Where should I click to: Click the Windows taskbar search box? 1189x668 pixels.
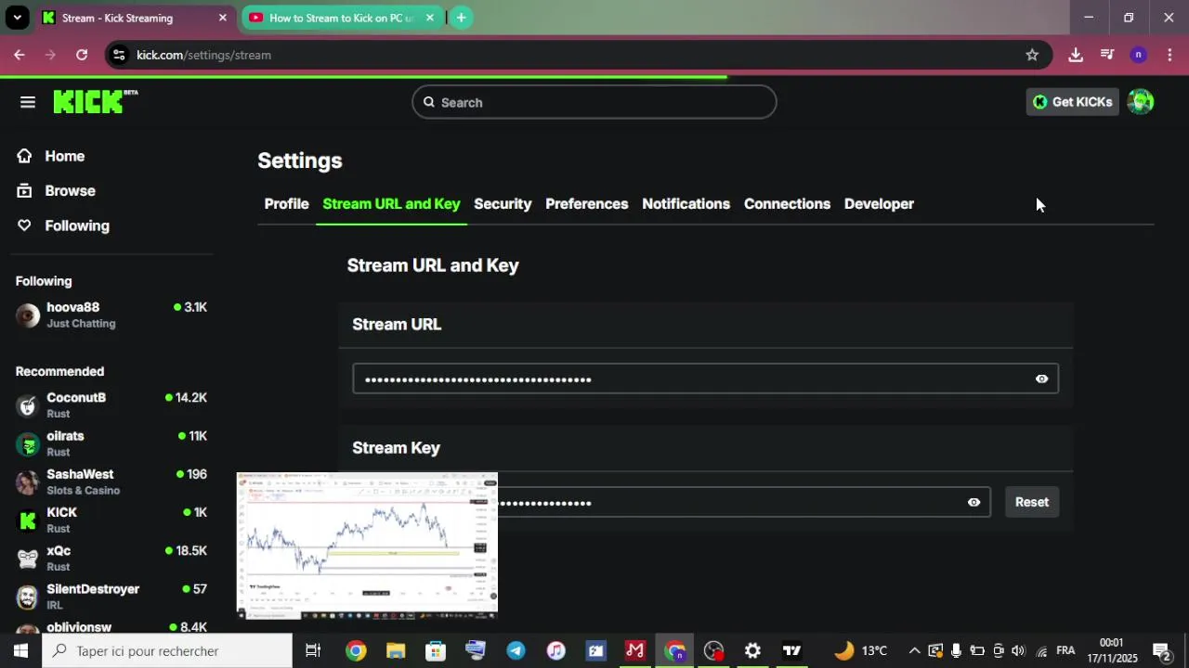(167, 650)
